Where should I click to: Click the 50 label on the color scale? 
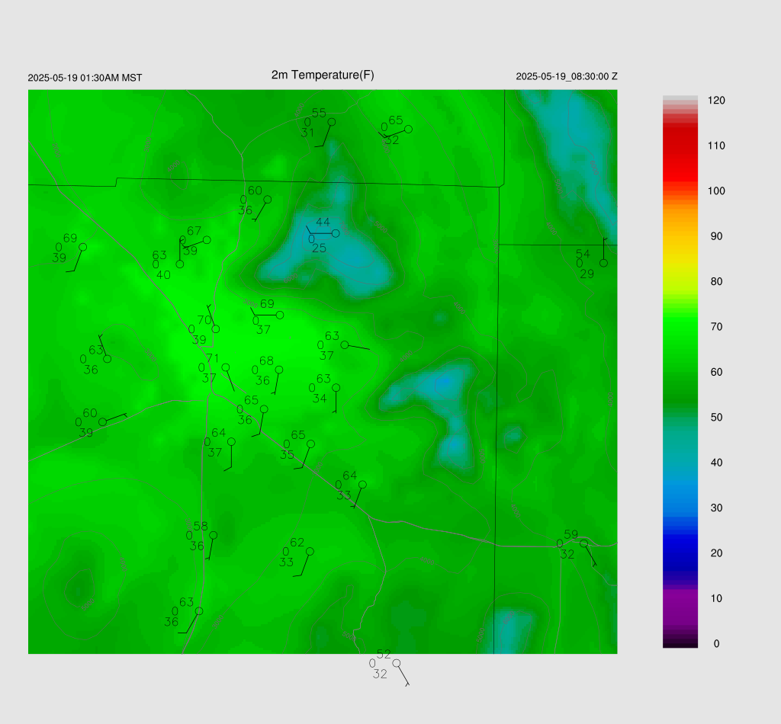click(x=716, y=418)
